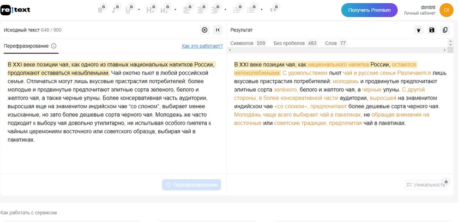Save the result with floppy disk icon

coord(432,30)
